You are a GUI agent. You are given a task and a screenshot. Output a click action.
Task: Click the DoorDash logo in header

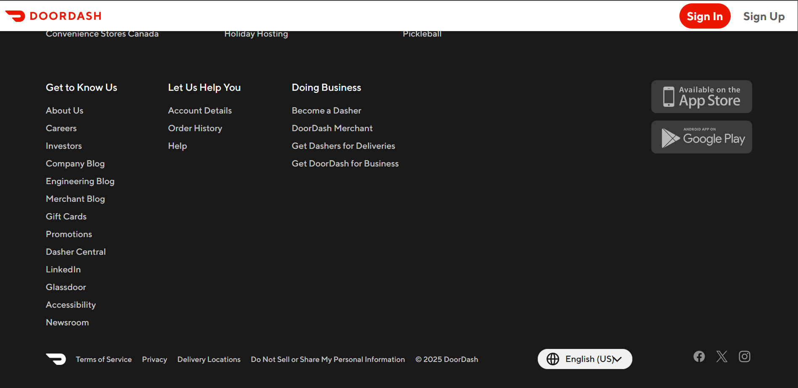click(53, 16)
